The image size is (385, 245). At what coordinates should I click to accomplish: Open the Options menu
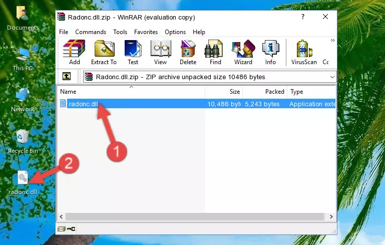click(x=175, y=32)
